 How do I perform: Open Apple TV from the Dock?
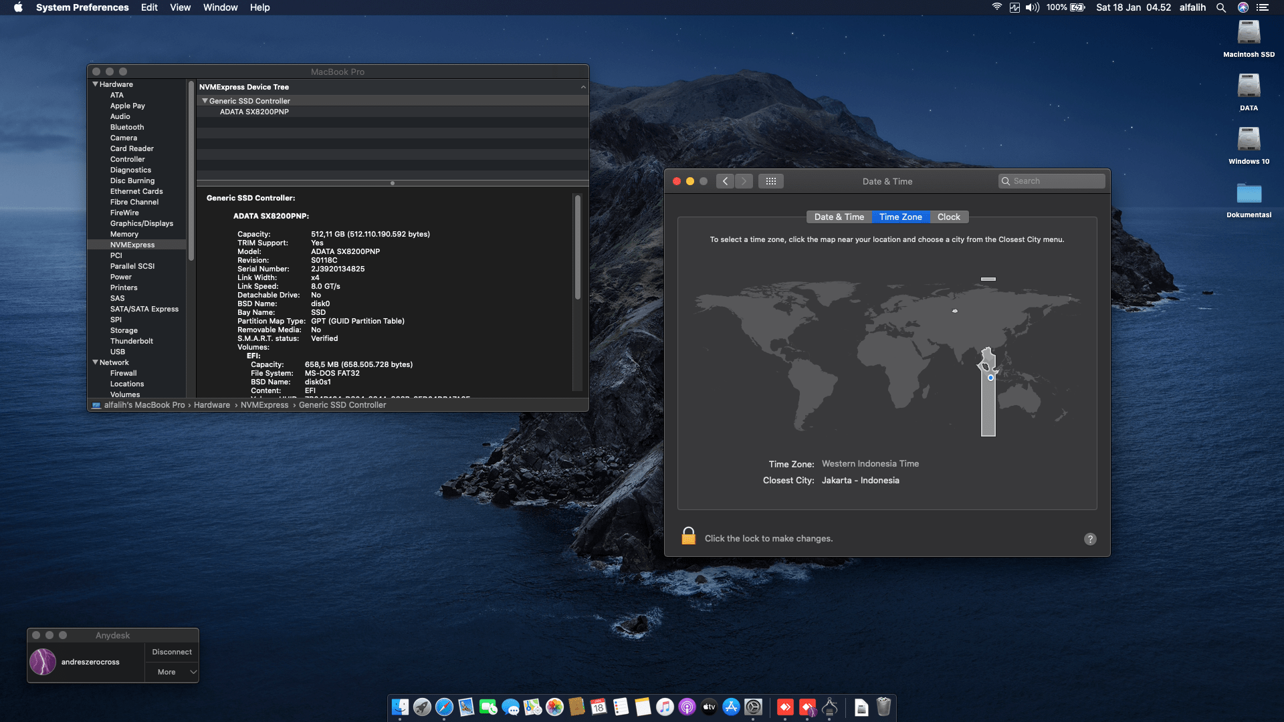(x=709, y=707)
